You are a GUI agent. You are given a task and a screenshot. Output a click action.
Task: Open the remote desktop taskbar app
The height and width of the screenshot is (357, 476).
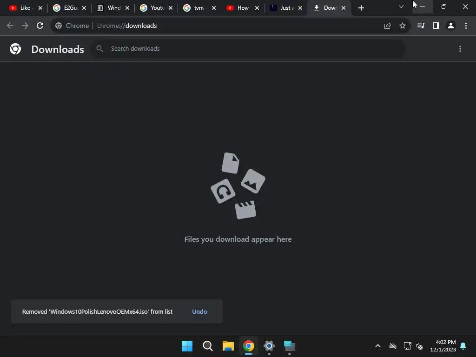click(290, 346)
